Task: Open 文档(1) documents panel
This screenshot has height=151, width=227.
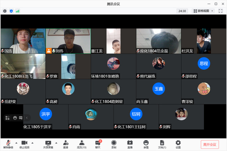Action: point(162,144)
